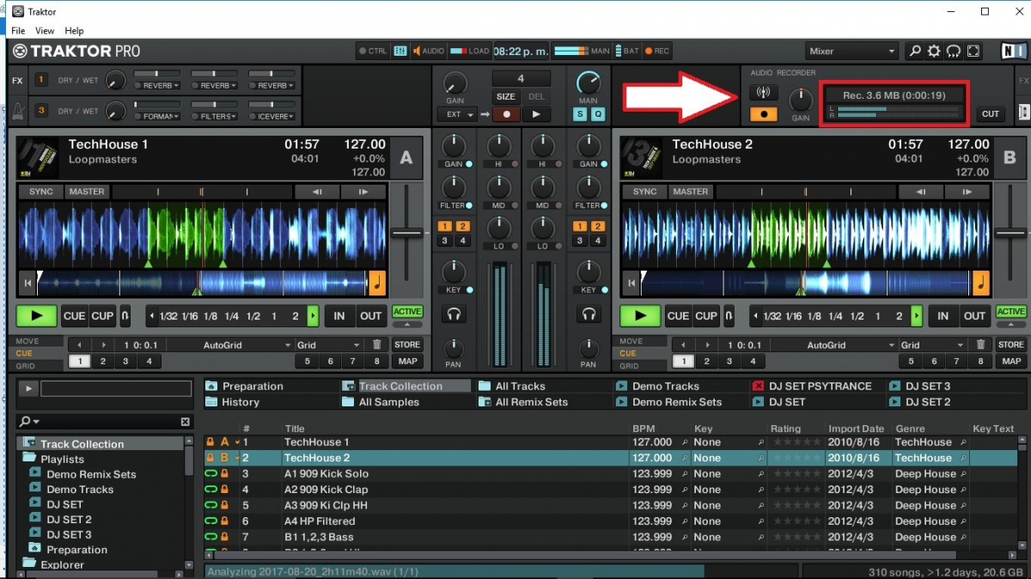1031x579 pixels.
Task: Click the magnifier icon in the Traktor header
Action: [916, 52]
